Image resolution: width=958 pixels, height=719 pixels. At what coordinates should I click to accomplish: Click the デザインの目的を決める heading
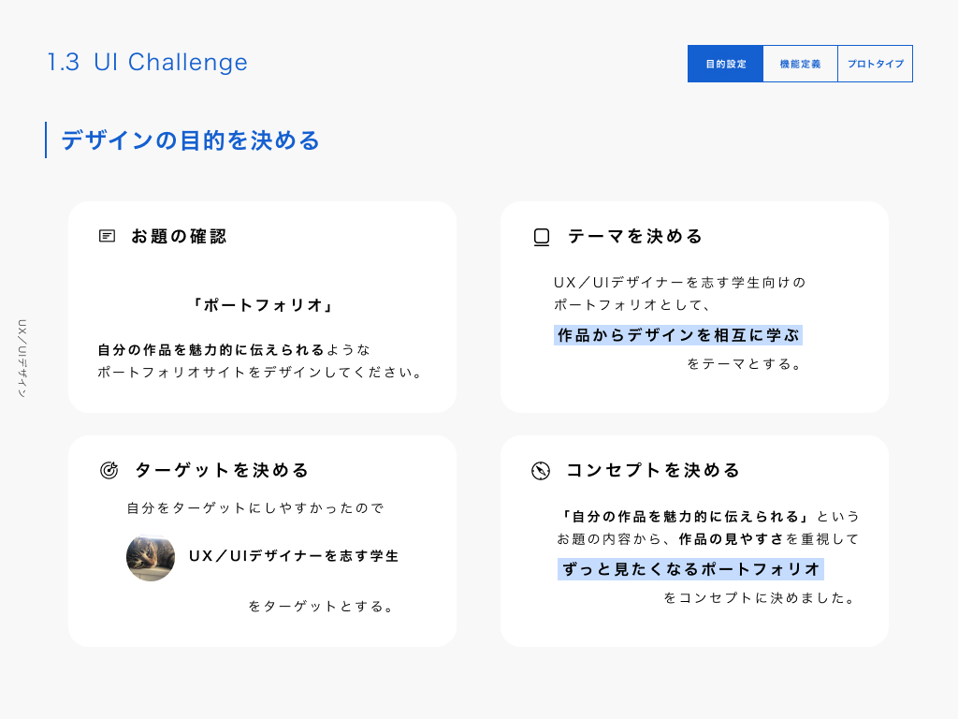point(191,140)
